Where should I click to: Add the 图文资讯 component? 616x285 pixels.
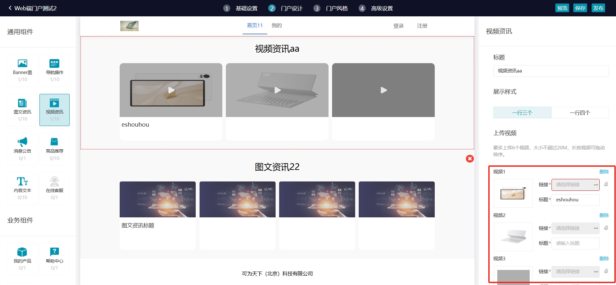(x=22, y=110)
